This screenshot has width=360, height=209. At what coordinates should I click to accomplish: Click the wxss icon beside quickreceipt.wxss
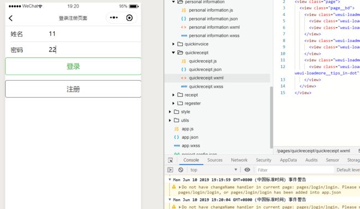coord(184,86)
